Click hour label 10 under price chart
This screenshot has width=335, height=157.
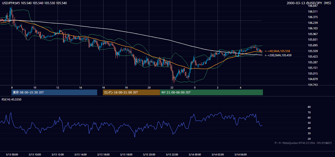(x=35, y=87)
